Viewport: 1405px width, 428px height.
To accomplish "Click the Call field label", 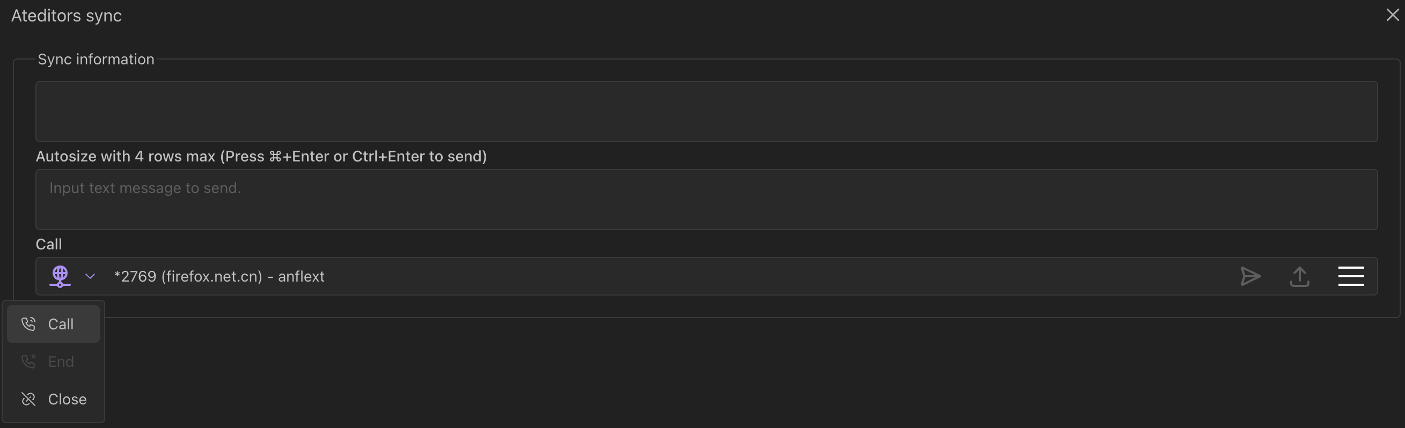I will (48, 244).
